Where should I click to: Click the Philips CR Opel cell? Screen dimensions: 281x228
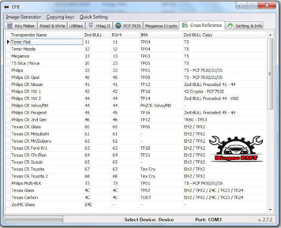[x=47, y=77]
